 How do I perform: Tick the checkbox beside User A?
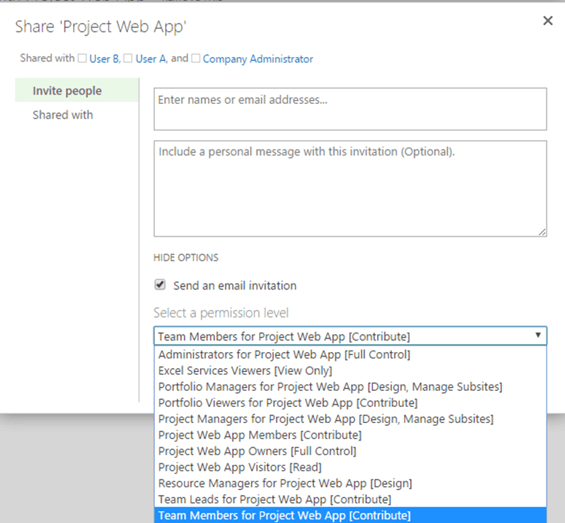point(128,58)
